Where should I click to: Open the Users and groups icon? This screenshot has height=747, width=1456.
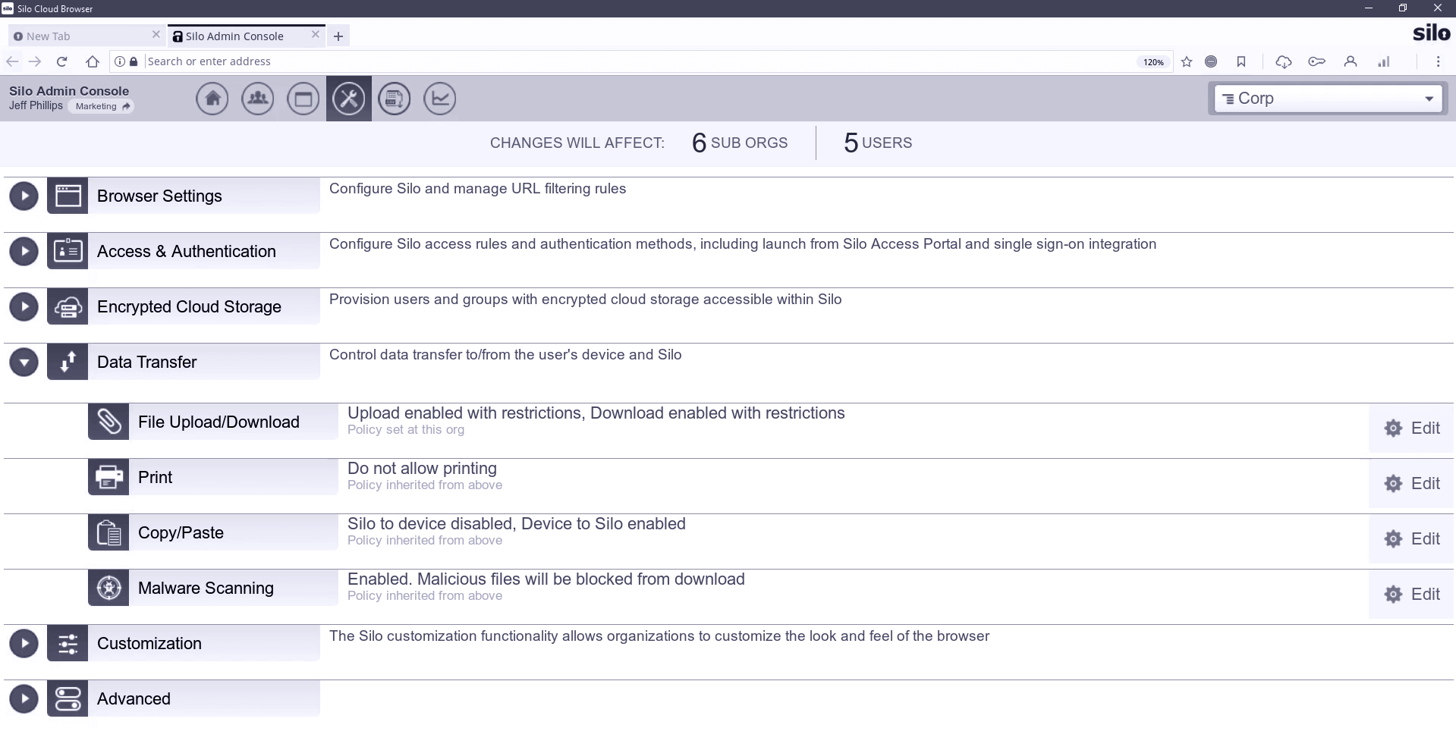pyautogui.click(x=258, y=99)
